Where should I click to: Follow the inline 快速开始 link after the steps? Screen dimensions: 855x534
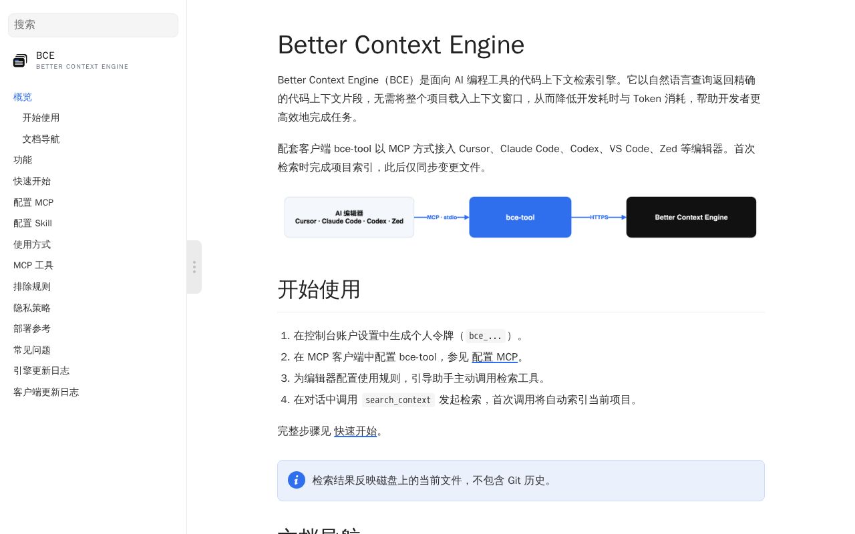pos(355,431)
